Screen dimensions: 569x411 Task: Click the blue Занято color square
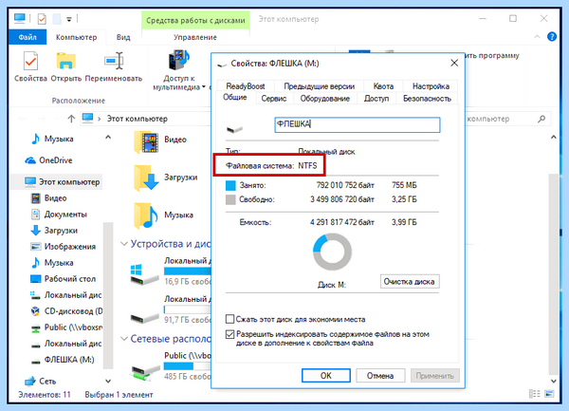pyautogui.click(x=230, y=185)
